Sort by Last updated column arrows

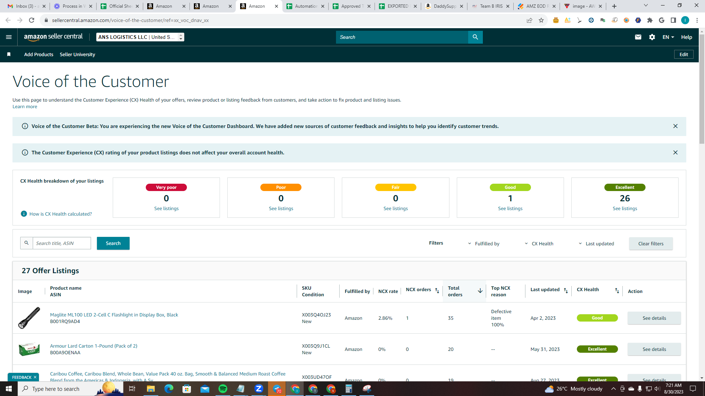566,290
